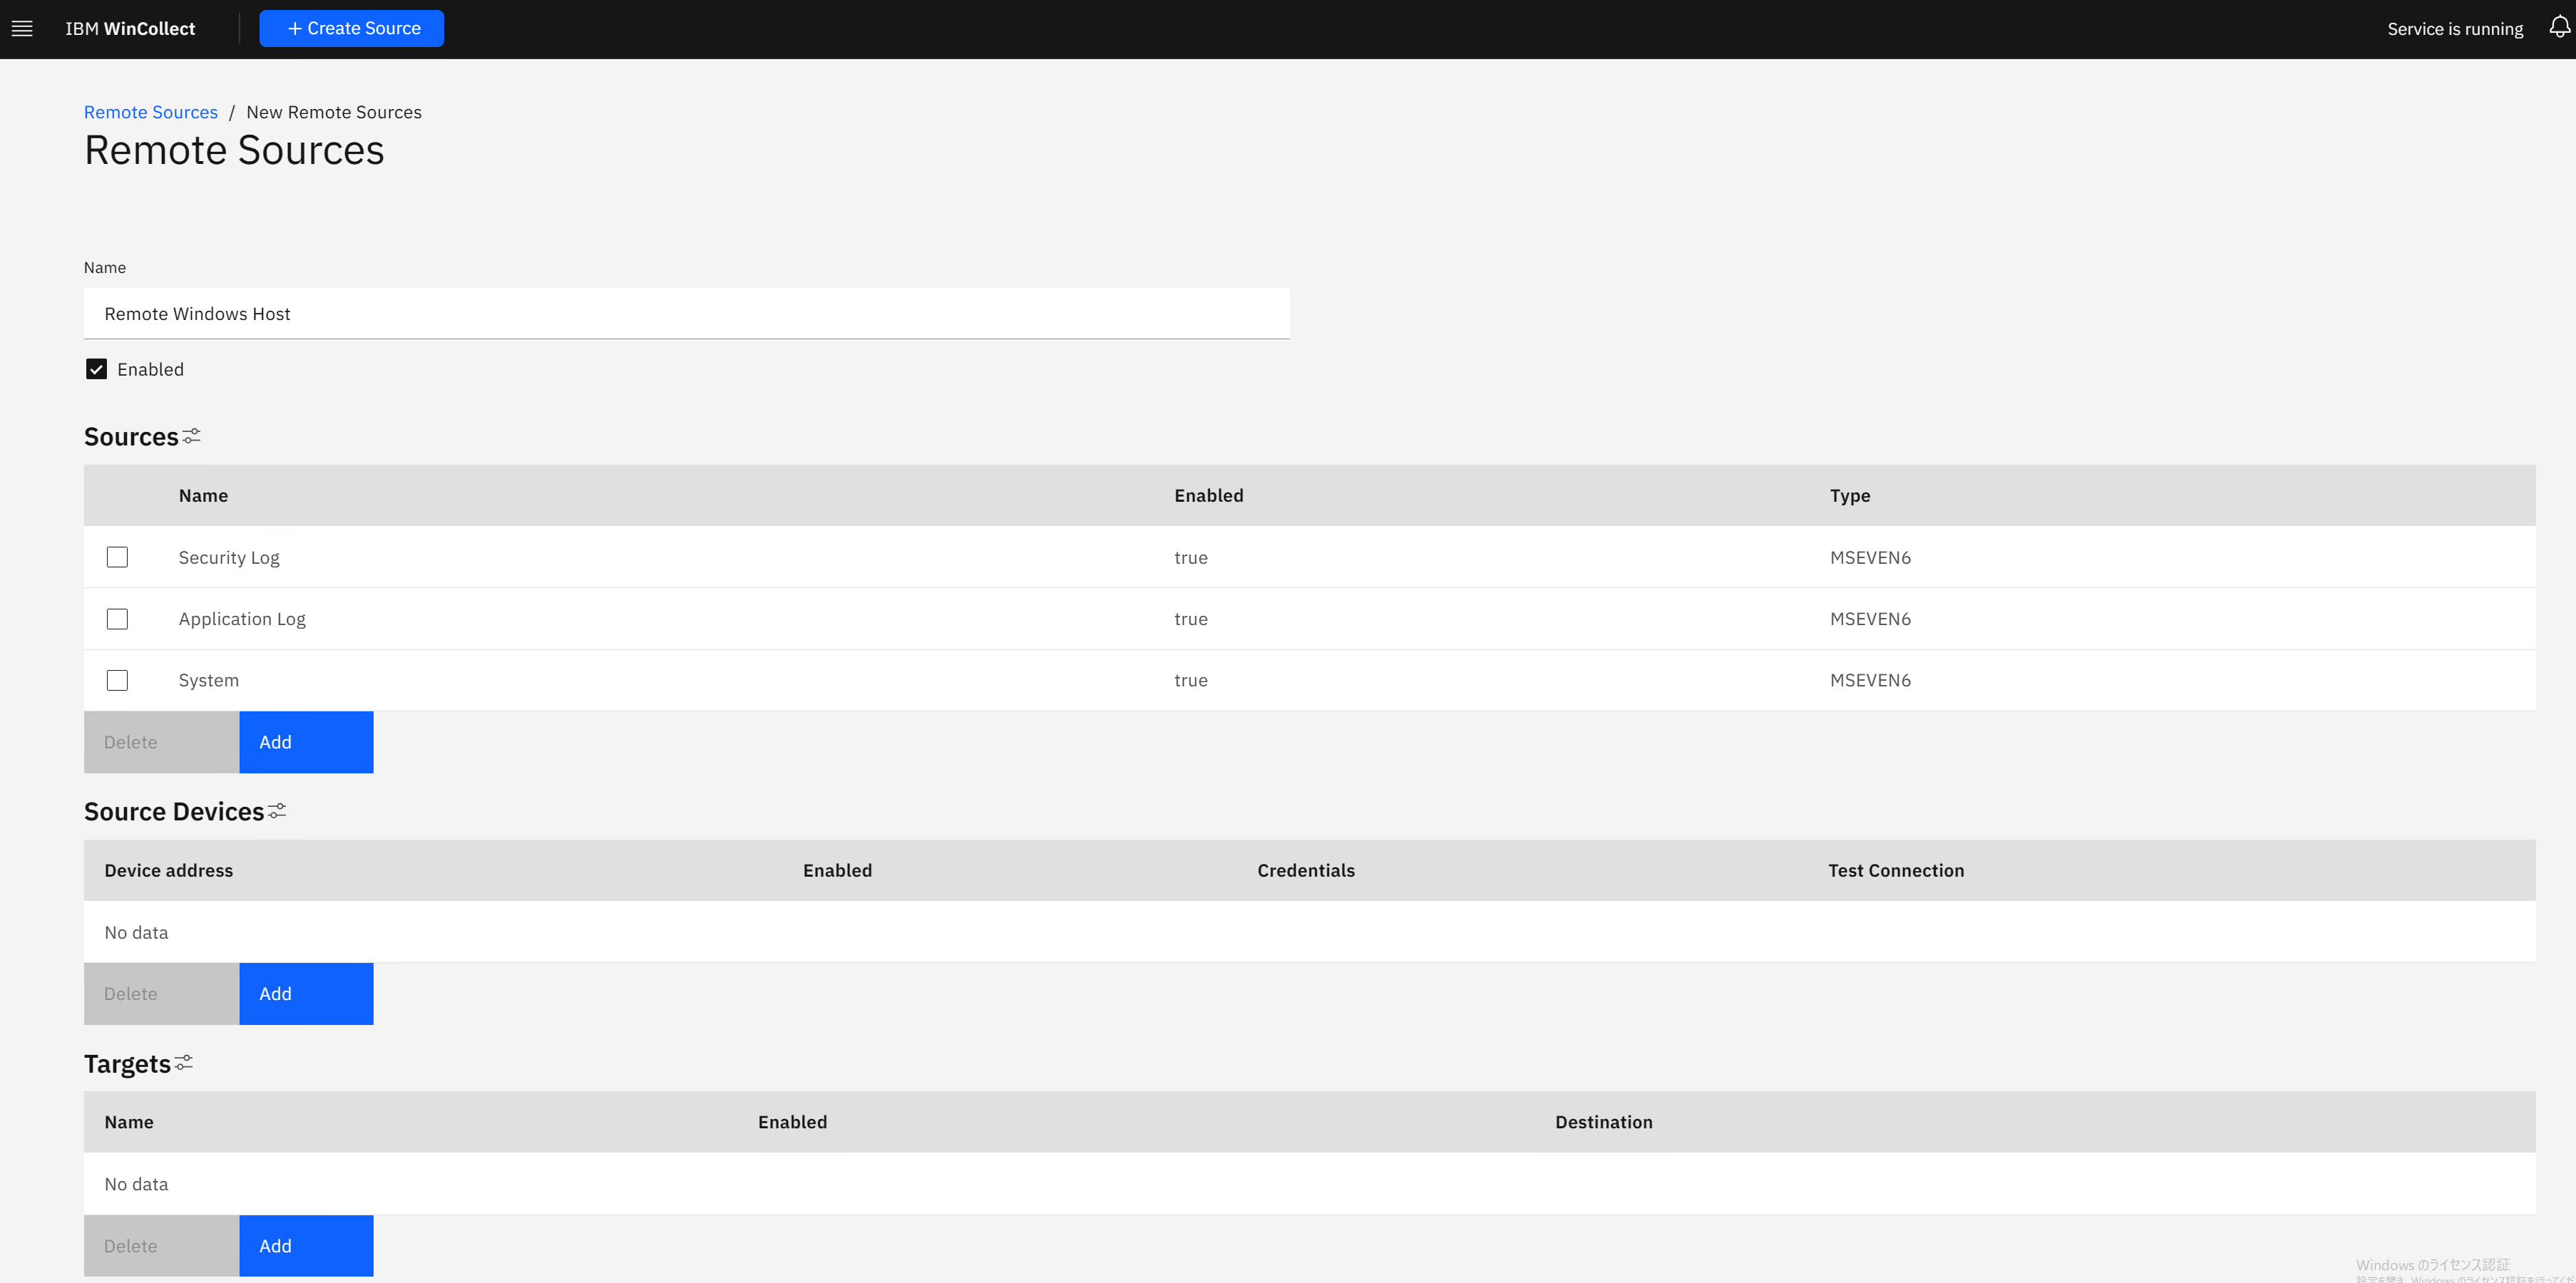The height and width of the screenshot is (1283, 2576).
Task: Click the Destination column header in Targets
Action: [1603, 1122]
